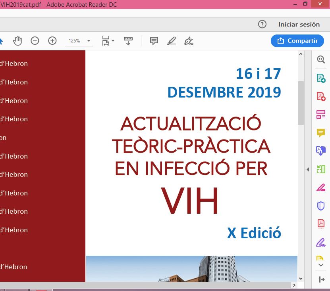Open the Protect shield tool
The image size is (330, 291).
coord(321,206)
